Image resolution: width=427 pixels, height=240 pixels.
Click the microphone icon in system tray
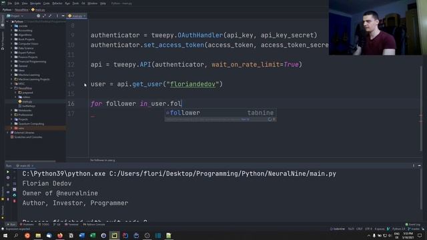click(x=374, y=235)
